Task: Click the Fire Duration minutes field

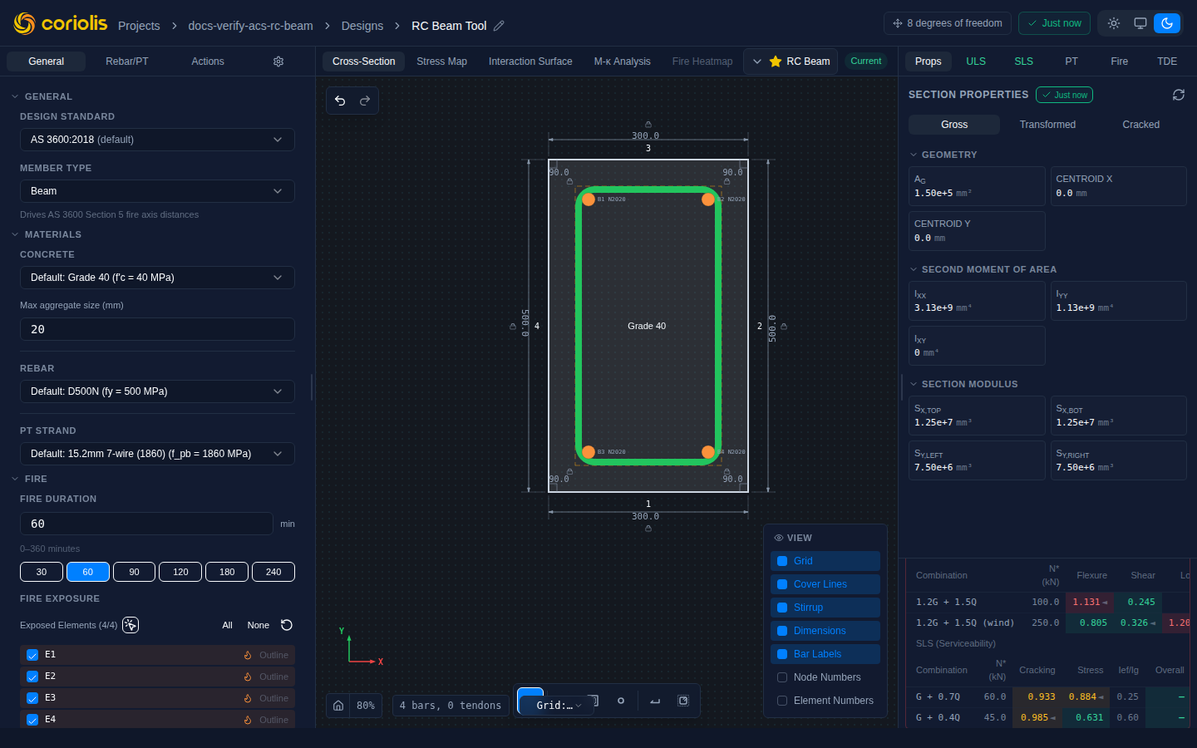Action: click(146, 524)
